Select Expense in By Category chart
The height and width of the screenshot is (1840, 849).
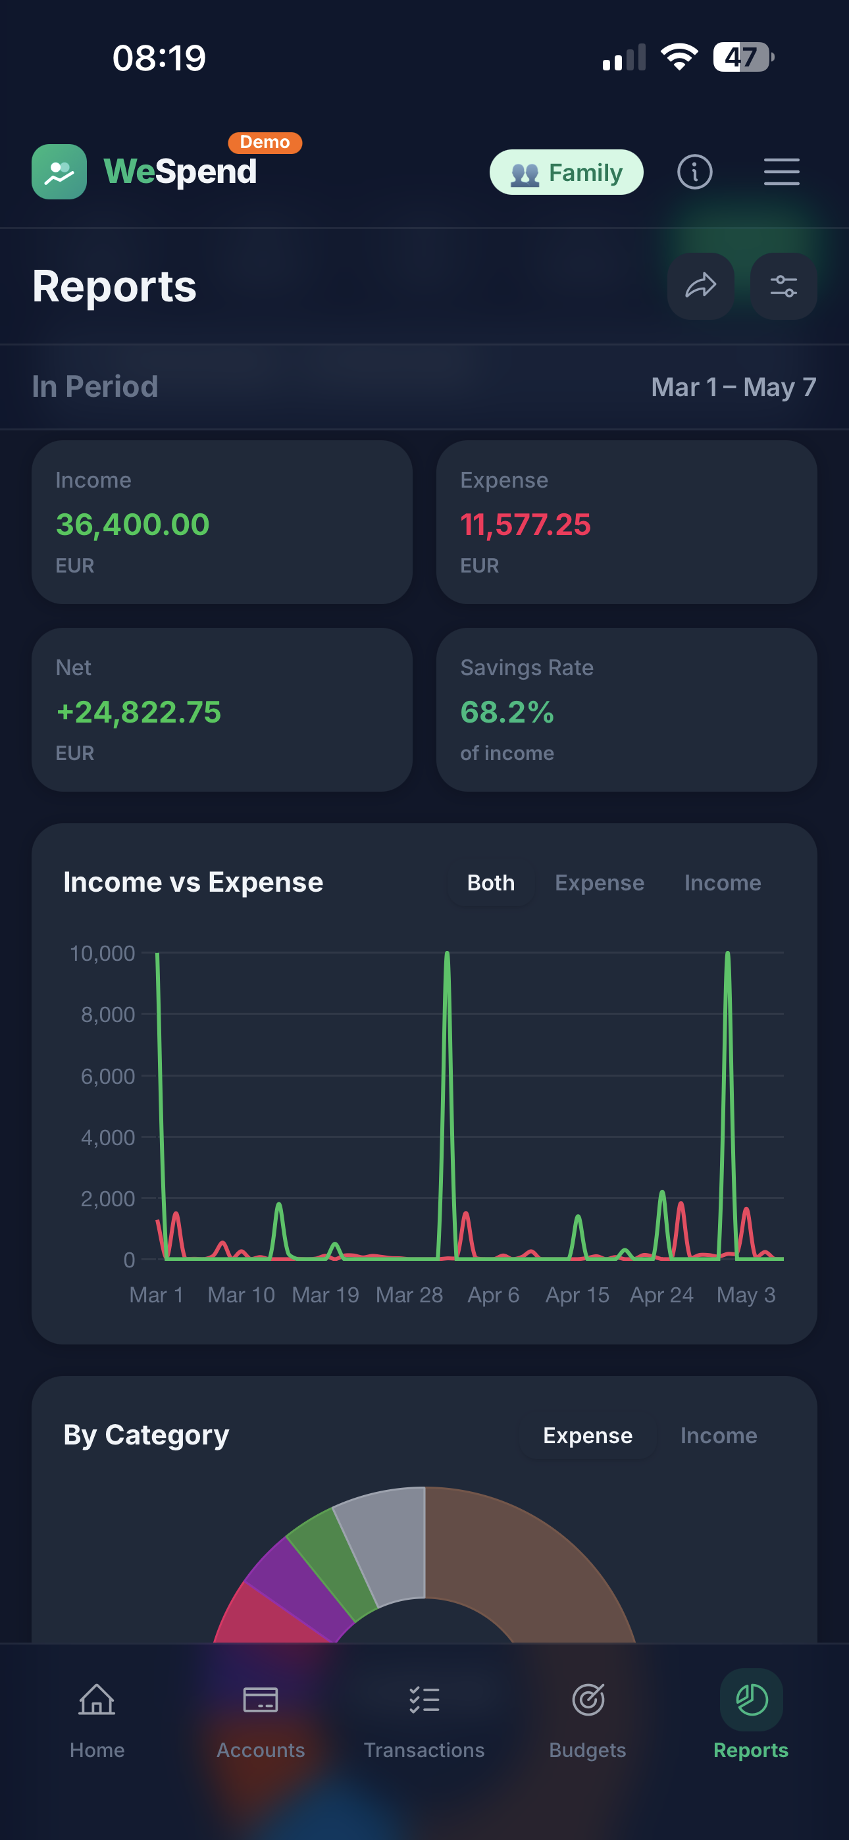pyautogui.click(x=588, y=1436)
